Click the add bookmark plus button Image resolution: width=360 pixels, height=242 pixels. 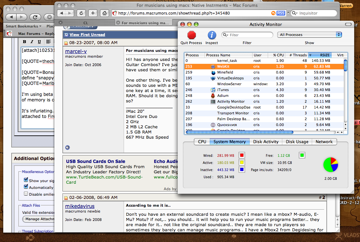click(x=93, y=13)
